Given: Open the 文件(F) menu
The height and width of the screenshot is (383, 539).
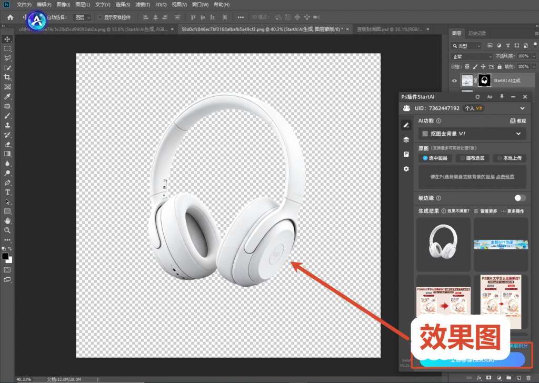Looking at the screenshot, I should pos(24,4).
